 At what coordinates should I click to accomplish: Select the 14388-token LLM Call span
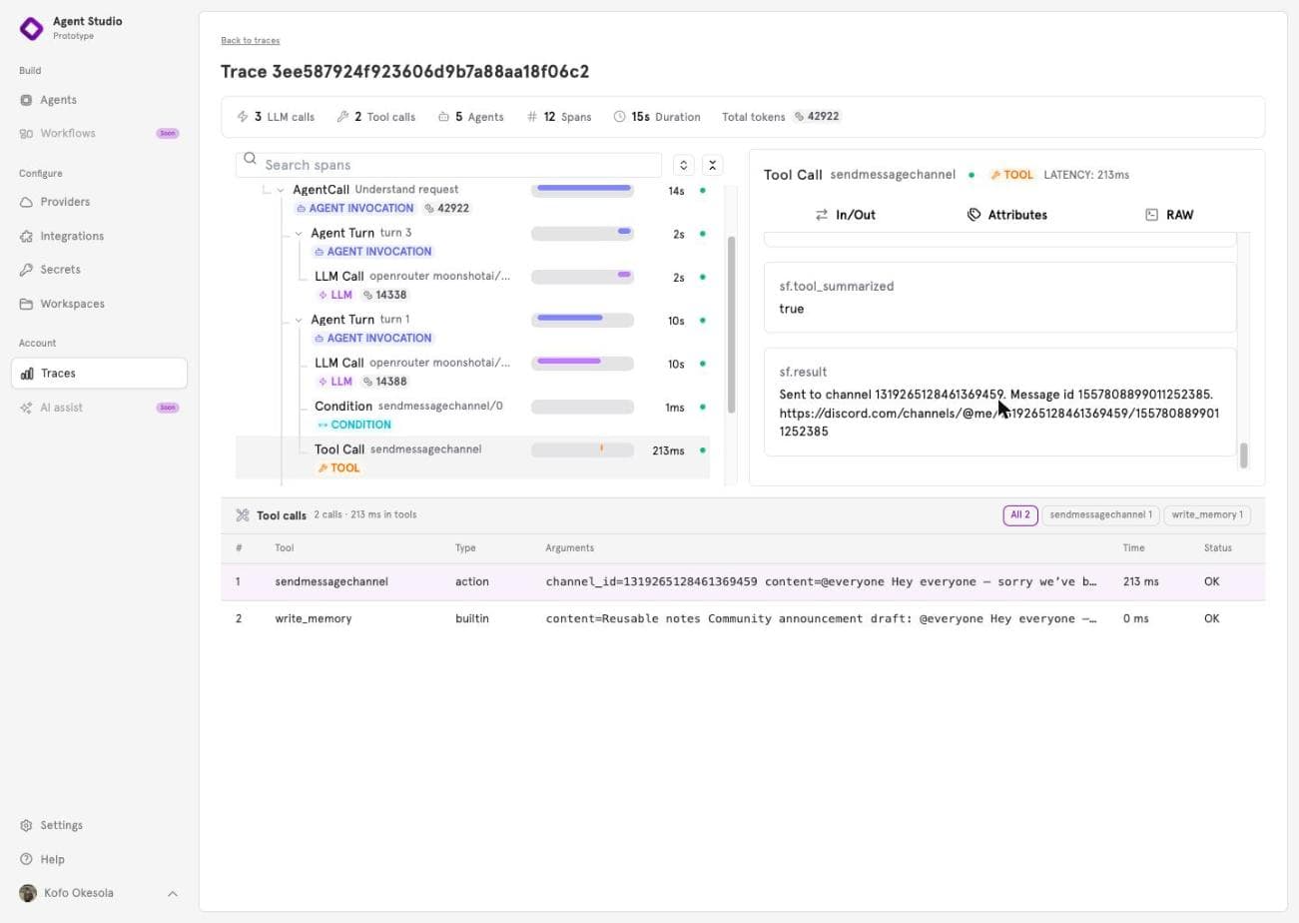click(x=472, y=372)
